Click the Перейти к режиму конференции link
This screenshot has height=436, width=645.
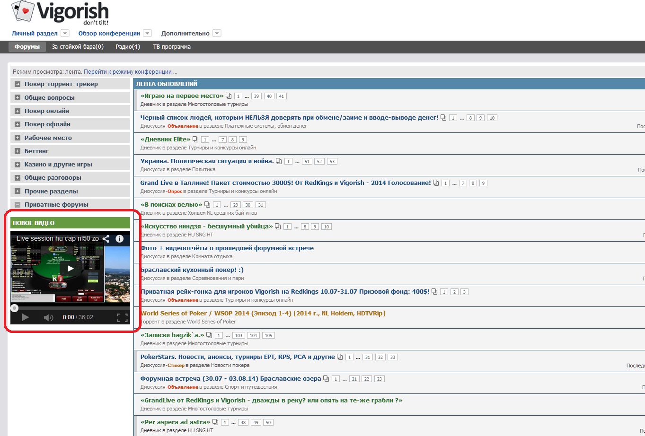click(x=130, y=72)
